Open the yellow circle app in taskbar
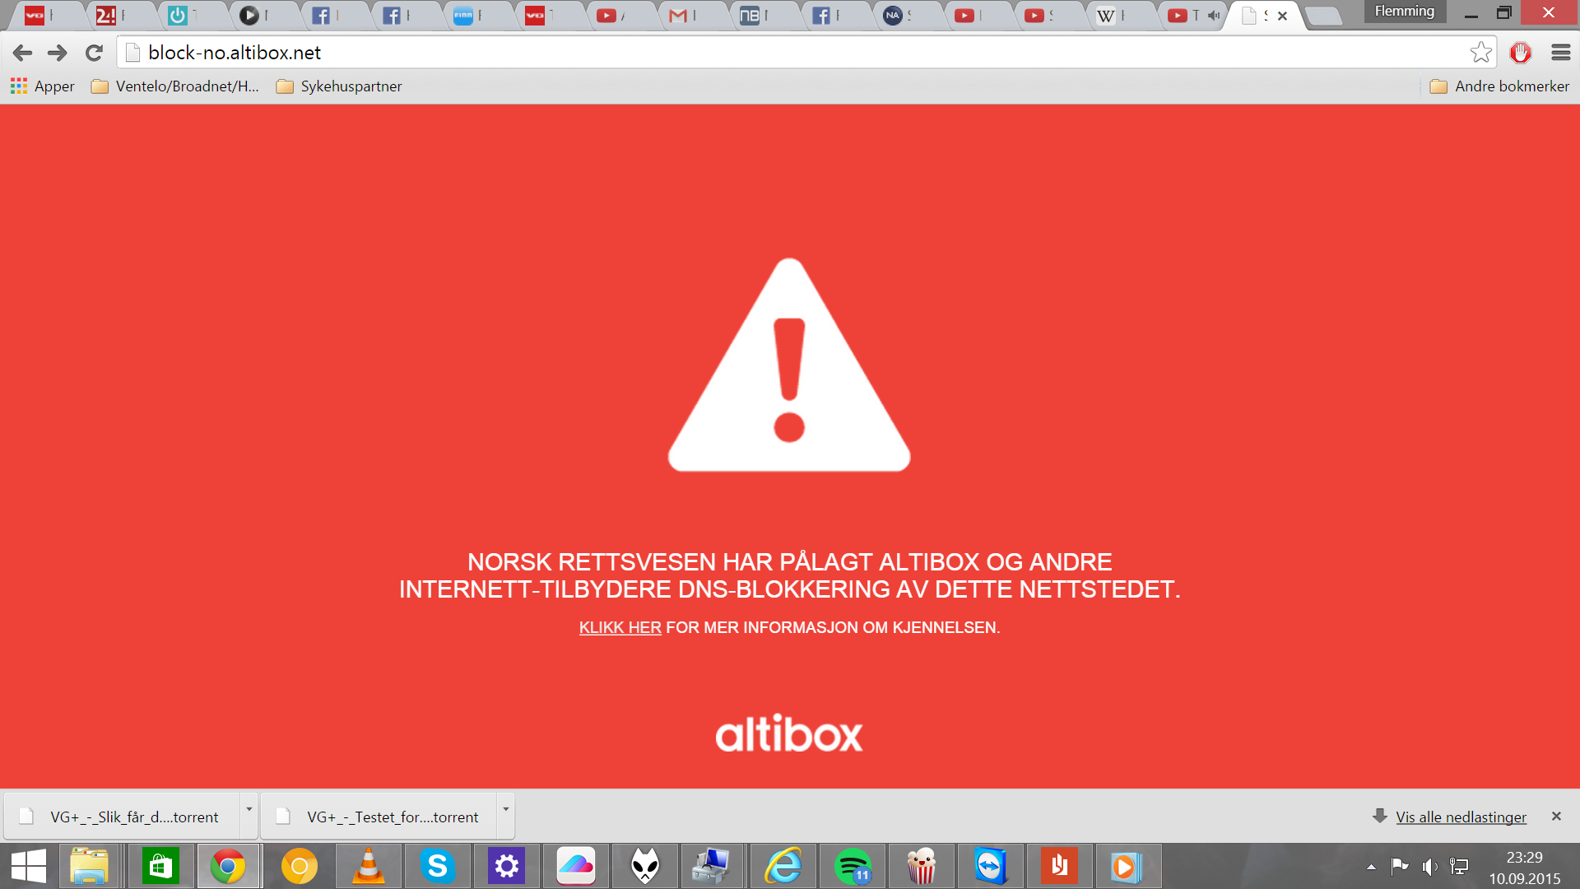Screen dimensions: 1580x889 [299, 867]
